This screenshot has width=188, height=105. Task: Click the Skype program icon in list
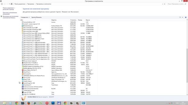23,79
